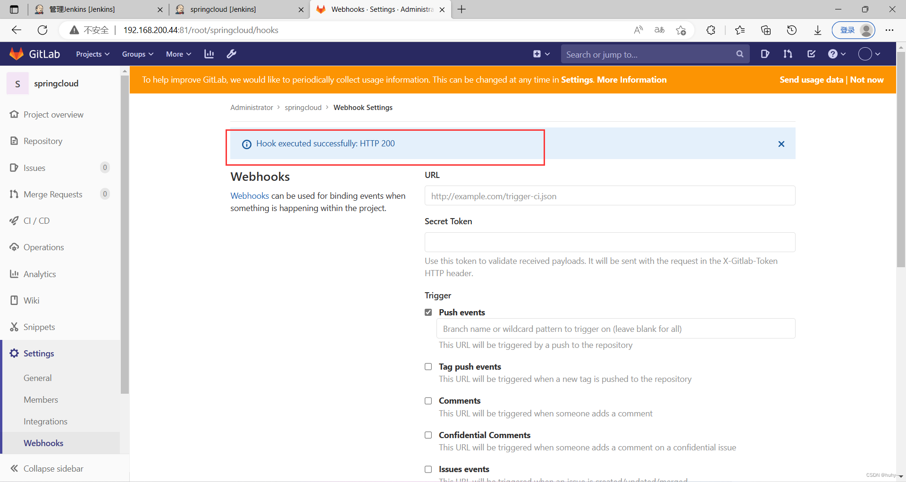Enable Issues events checkbox
This screenshot has width=906, height=482.
[x=428, y=469]
